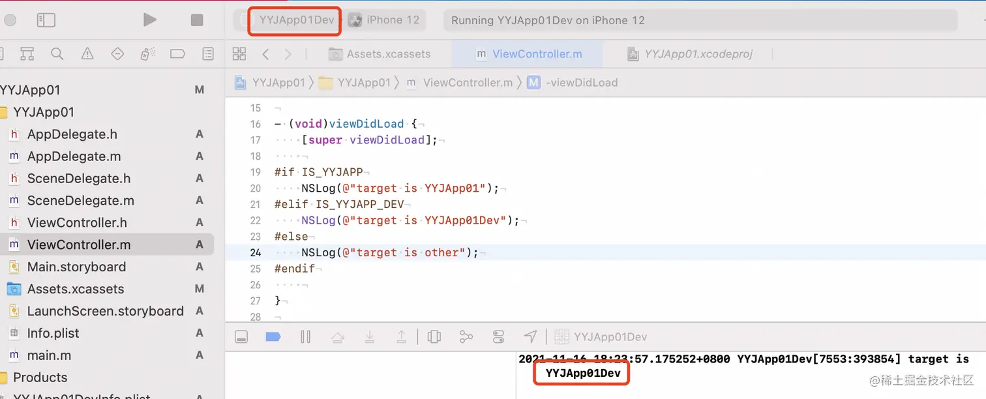Open the Issue navigator
The width and height of the screenshot is (986, 399).
(87, 54)
